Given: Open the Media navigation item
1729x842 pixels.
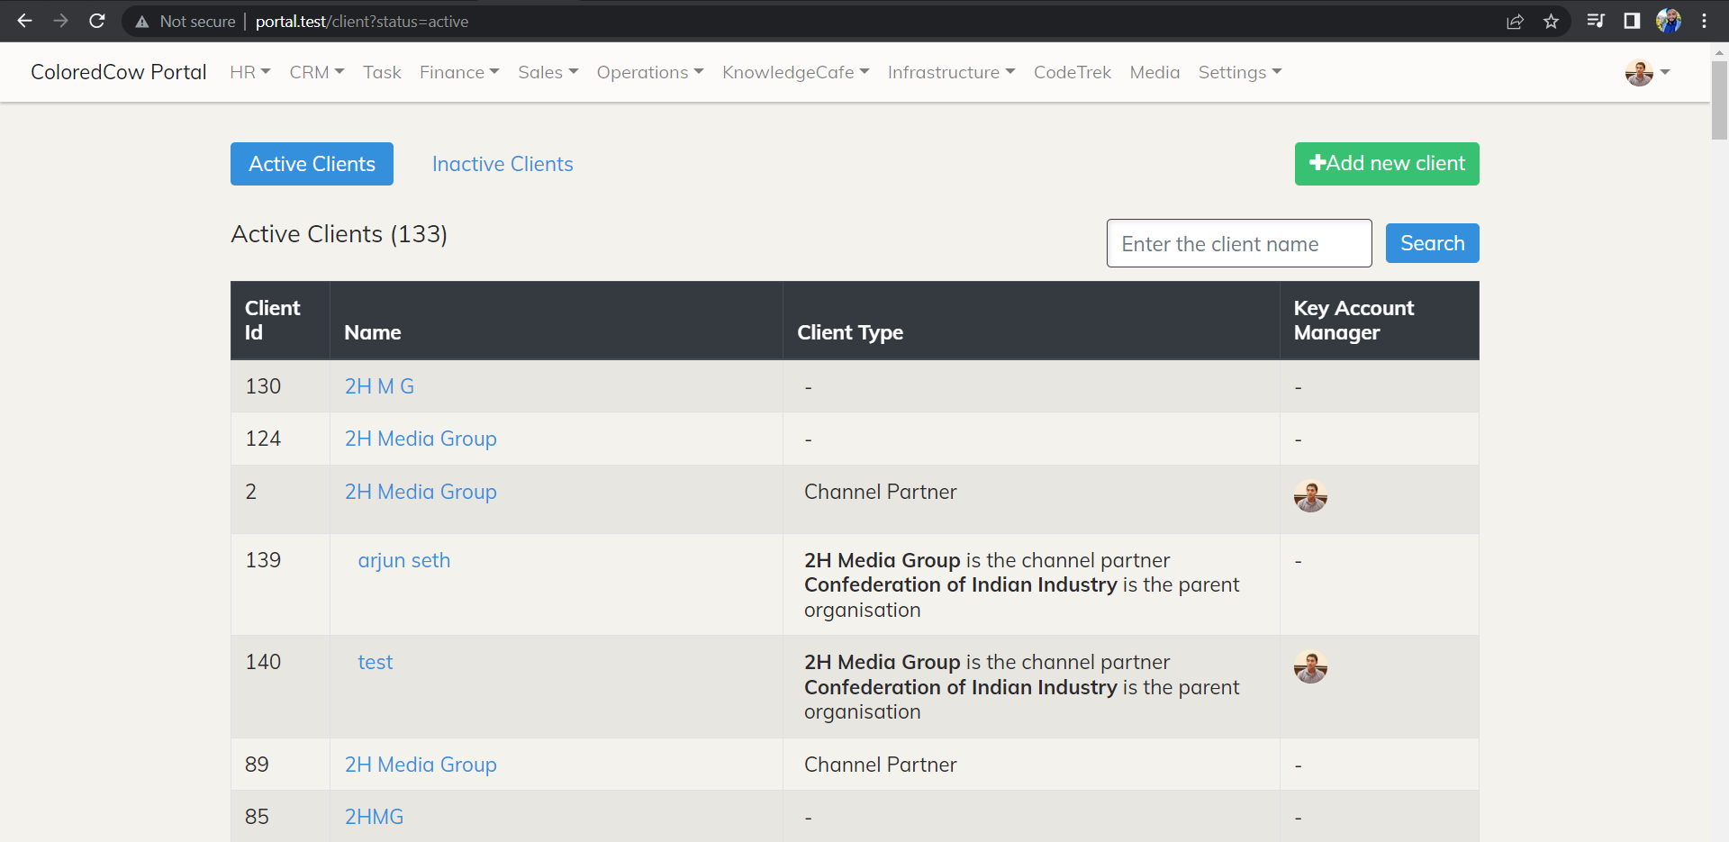Looking at the screenshot, I should 1154,72.
